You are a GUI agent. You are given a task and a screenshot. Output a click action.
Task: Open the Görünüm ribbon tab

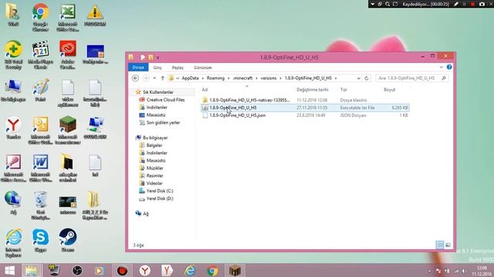tap(203, 68)
